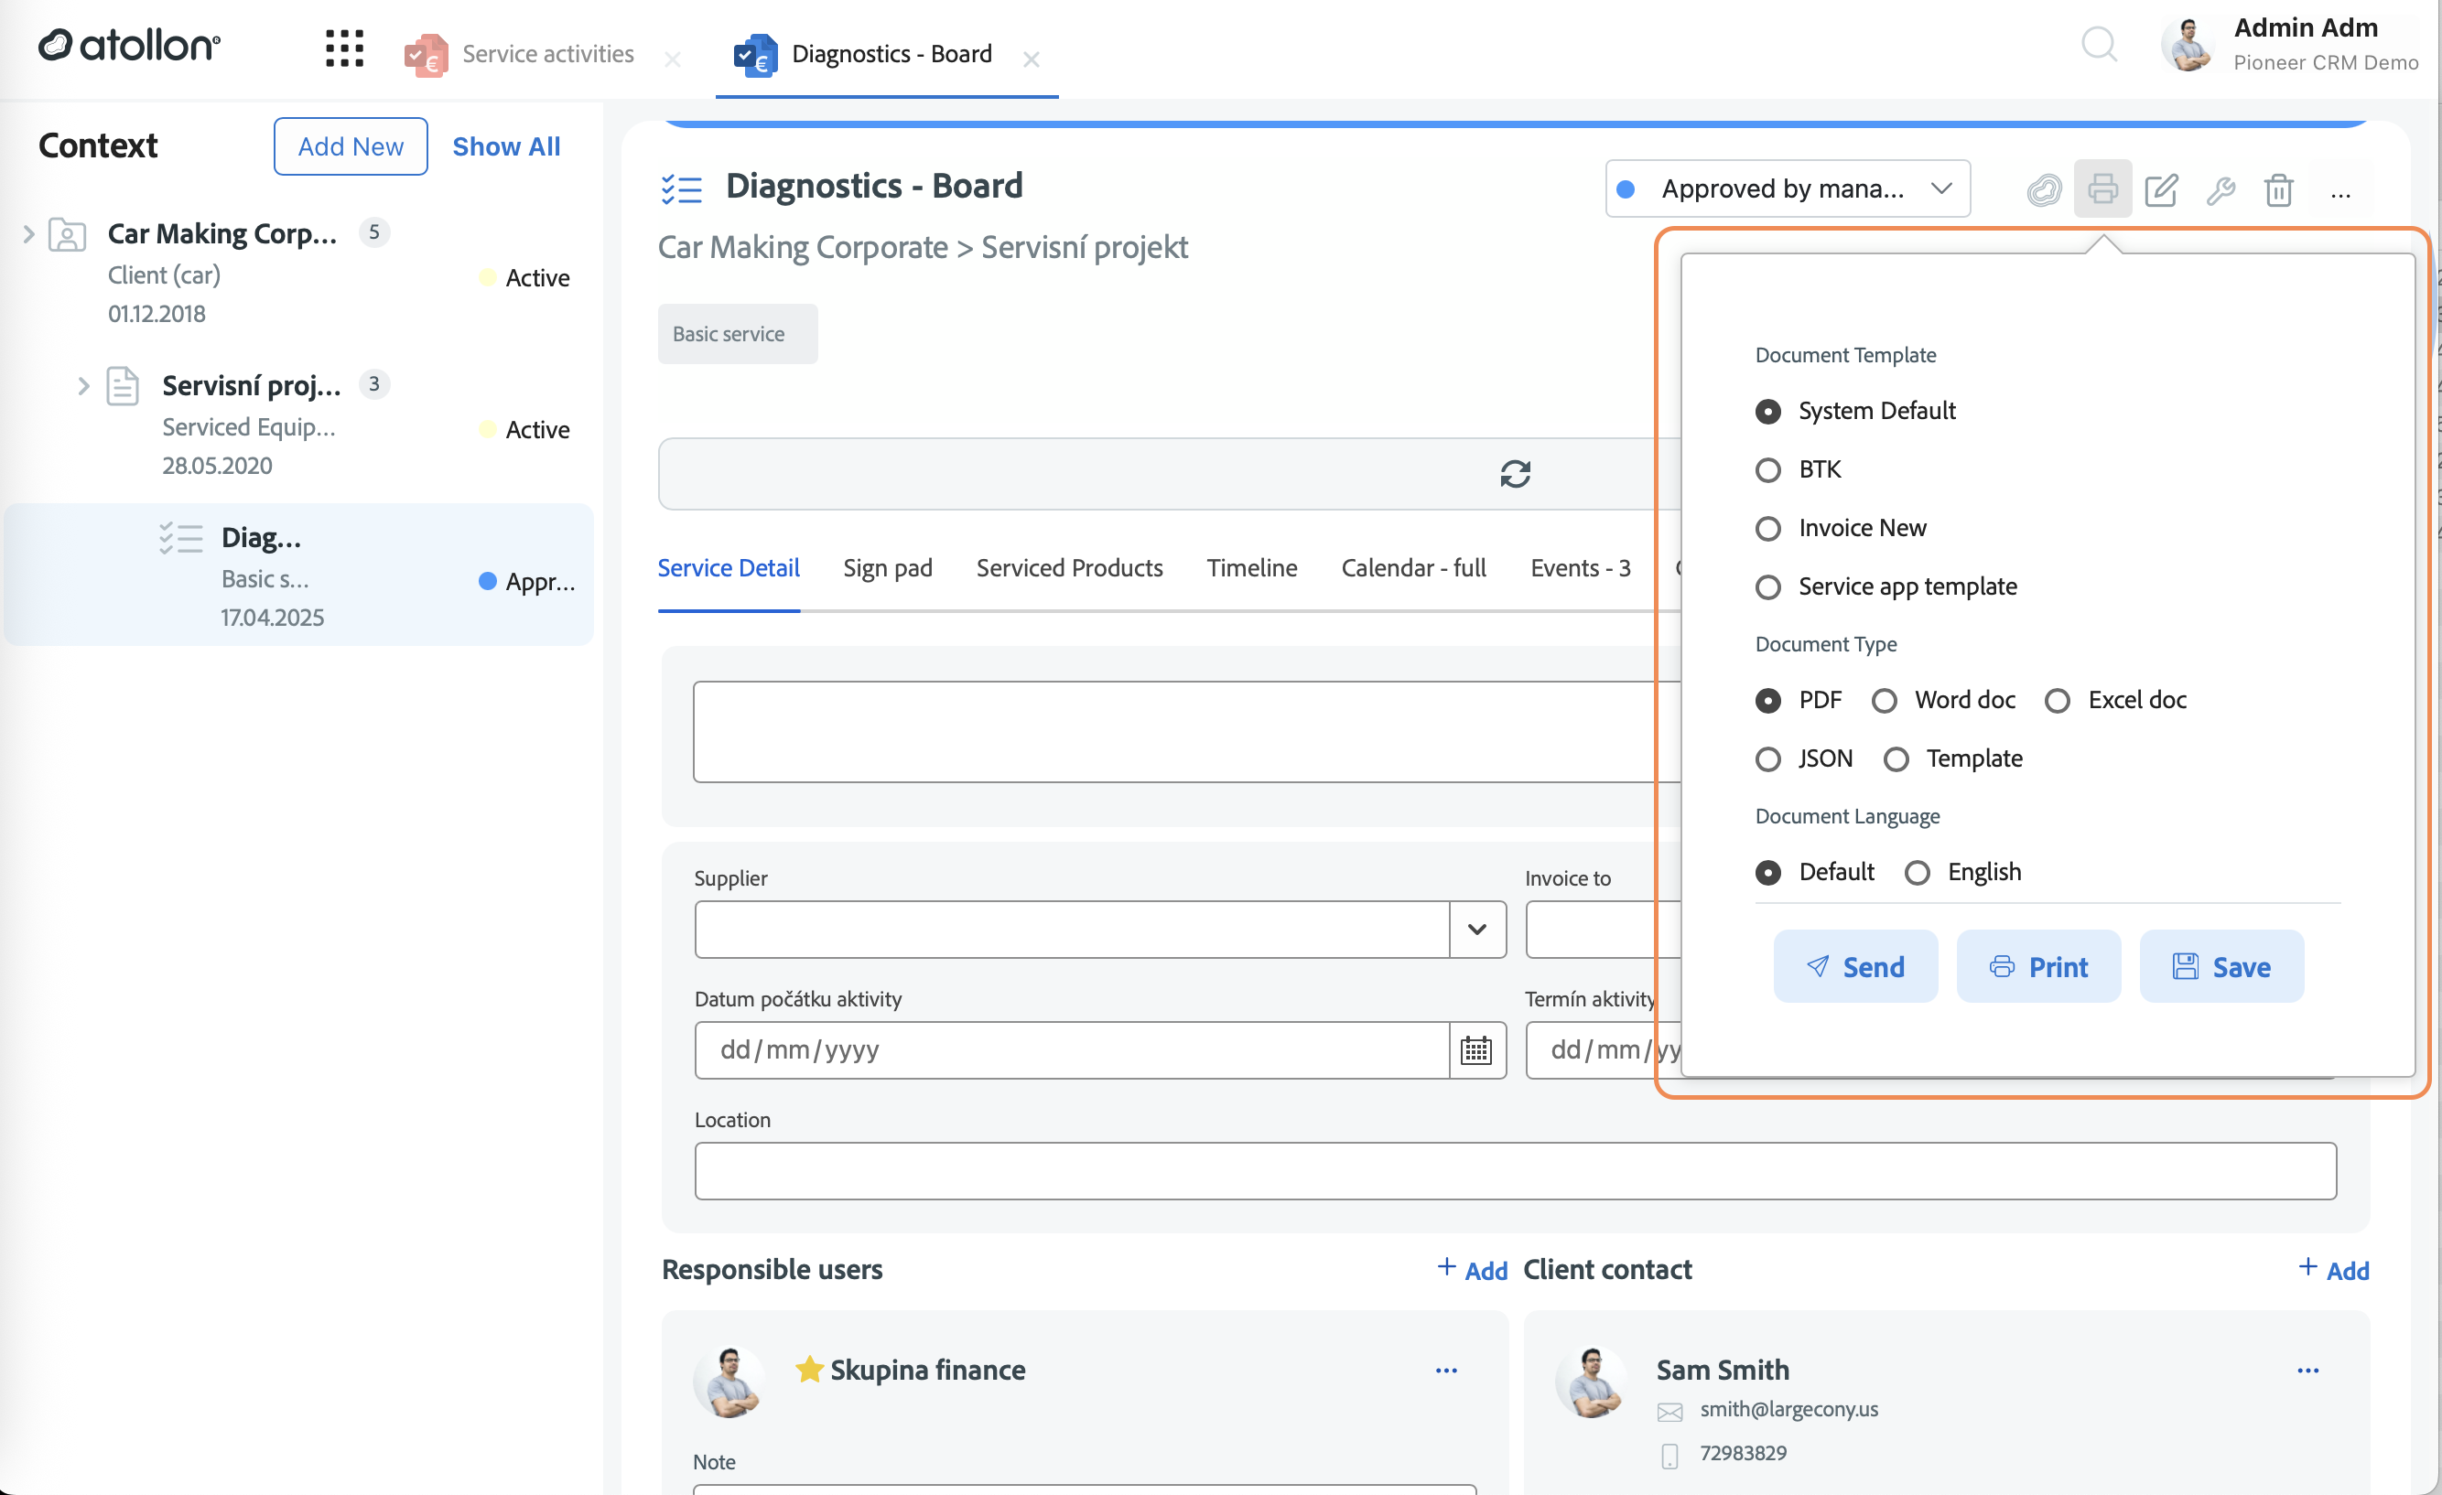Click Car Making Corporate > Servisní projekt breadcrumb

tap(922, 247)
